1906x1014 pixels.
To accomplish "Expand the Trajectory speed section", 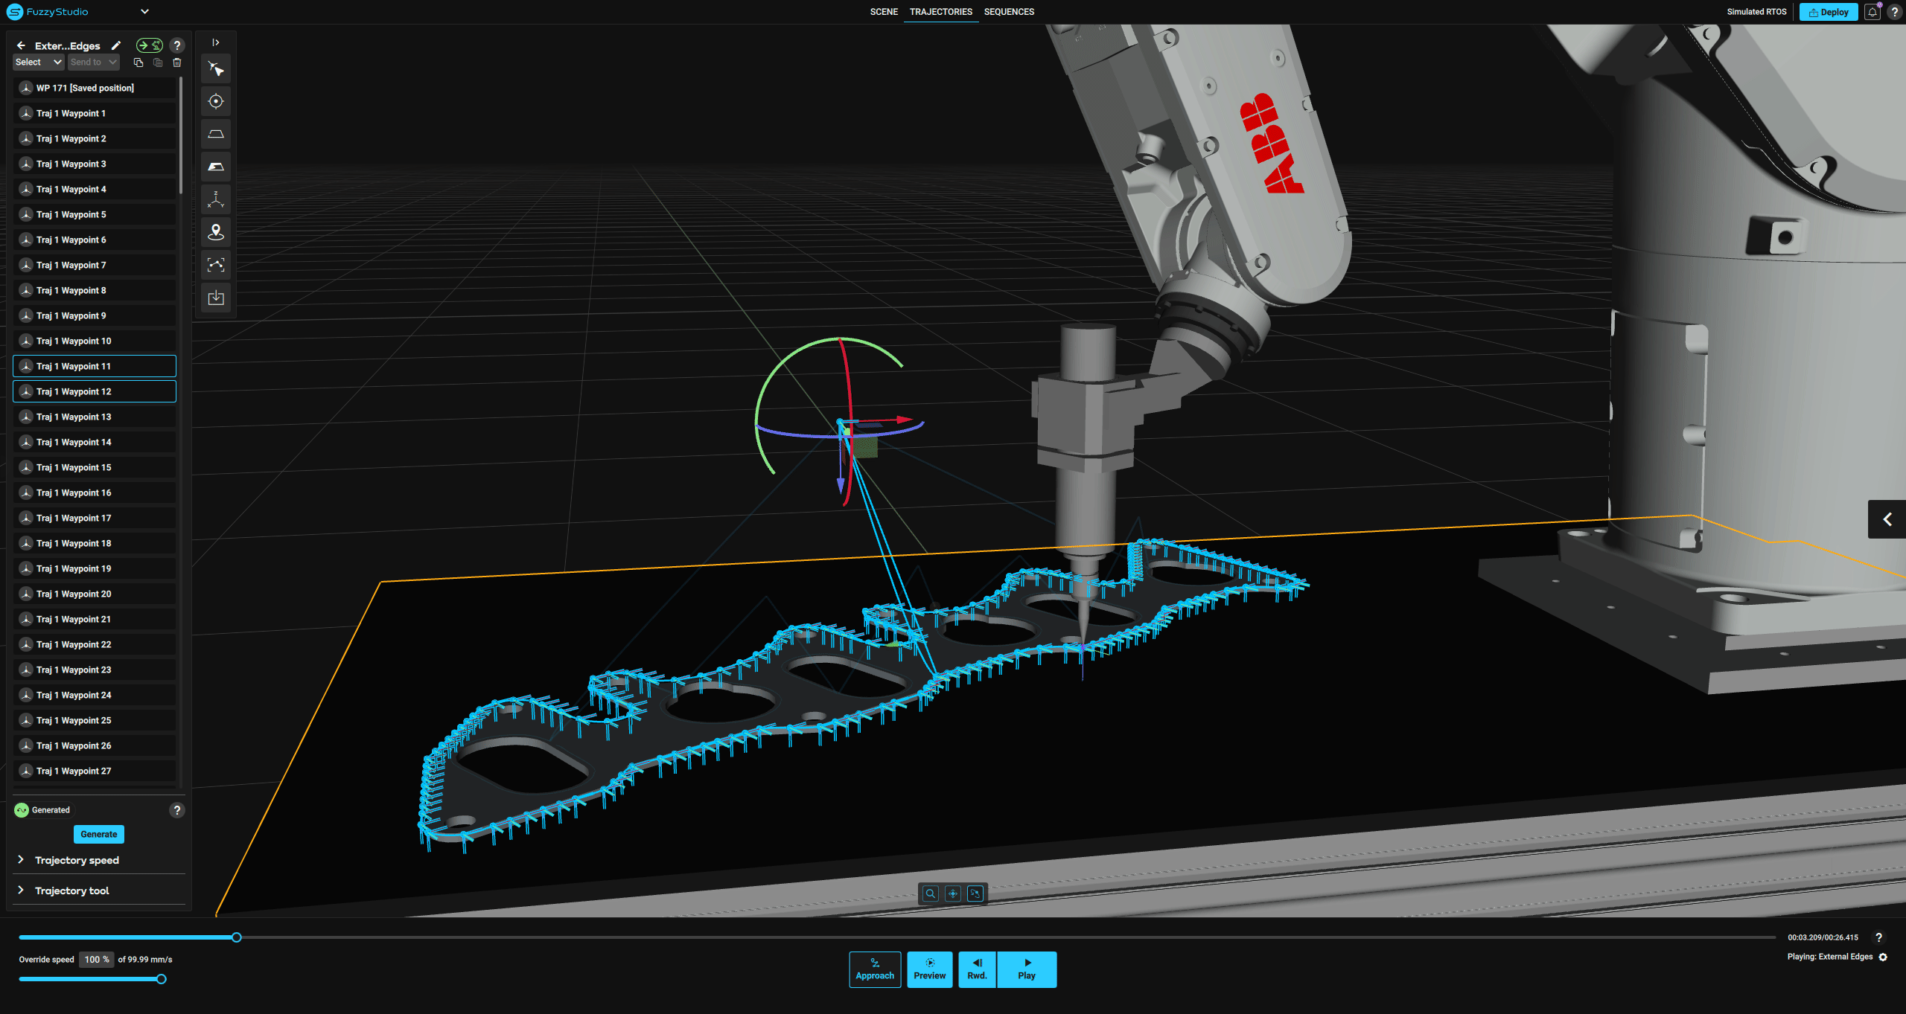I will (x=77, y=860).
